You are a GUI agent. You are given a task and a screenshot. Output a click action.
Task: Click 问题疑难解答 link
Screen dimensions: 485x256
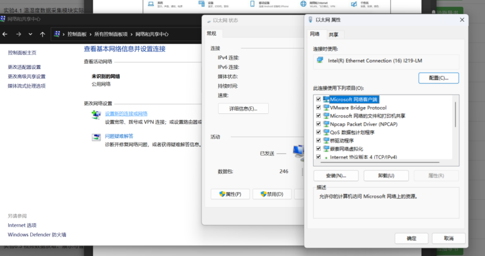[x=119, y=136]
